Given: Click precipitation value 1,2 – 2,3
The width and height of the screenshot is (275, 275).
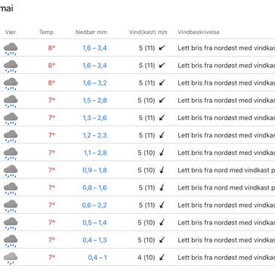Looking at the screenshot, I should (x=94, y=135).
